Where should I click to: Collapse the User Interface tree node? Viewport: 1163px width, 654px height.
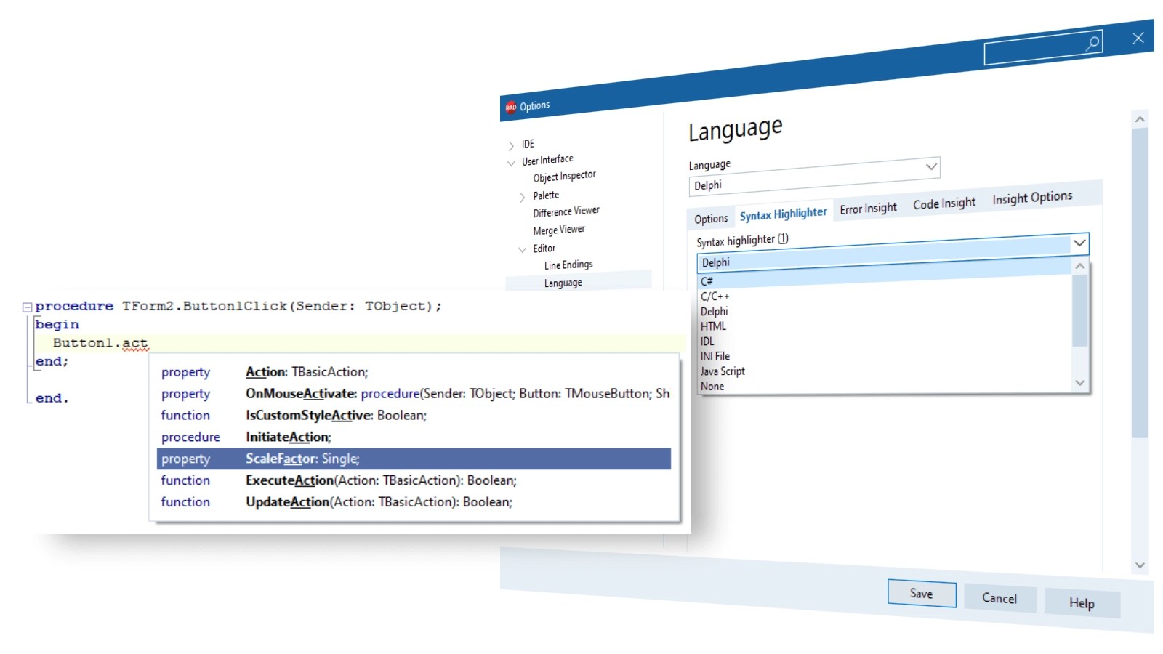pyautogui.click(x=511, y=163)
